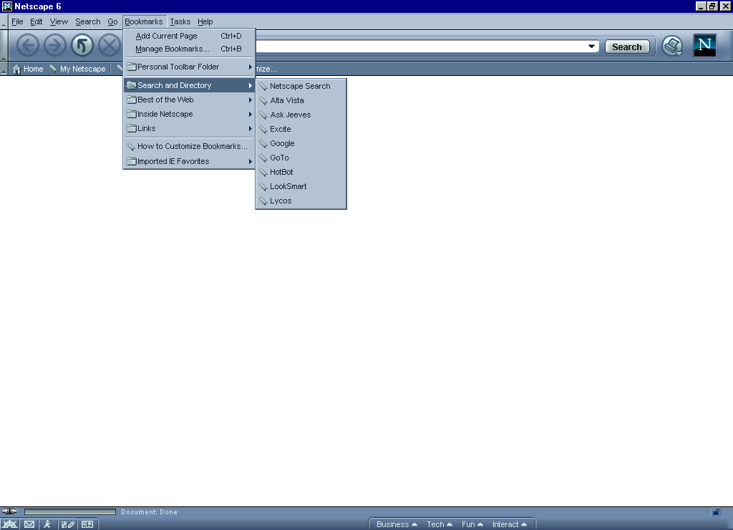This screenshot has width=733, height=530.
Task: Click the Stop loading X button
Action: click(110, 46)
